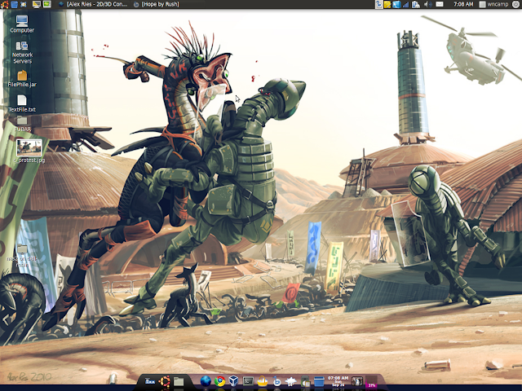The height and width of the screenshot is (391, 522).
Task: Open the Computer desktop icon
Action: (x=22, y=24)
